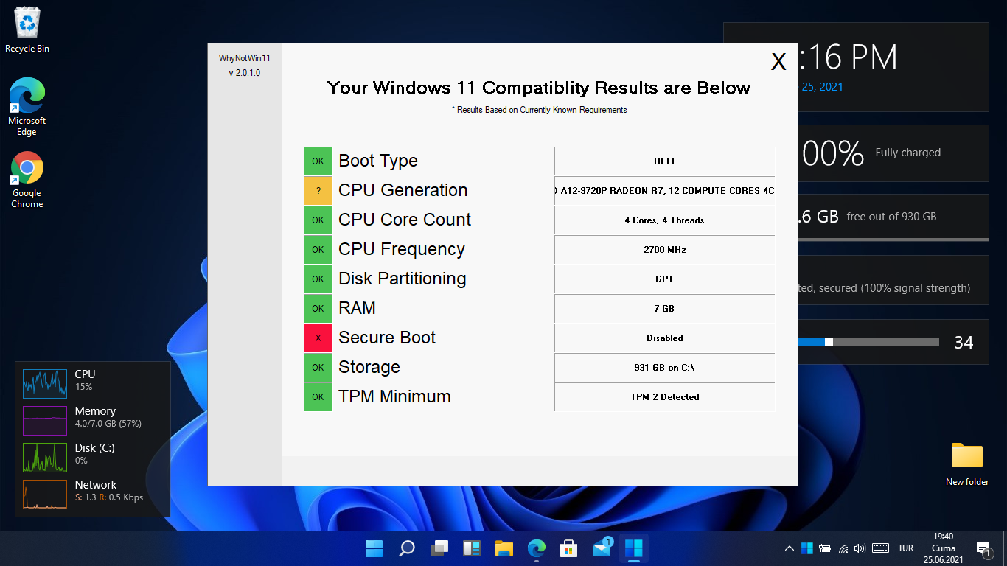This screenshot has width=1007, height=566.
Task: Open the notification center icon
Action: [x=983, y=548]
